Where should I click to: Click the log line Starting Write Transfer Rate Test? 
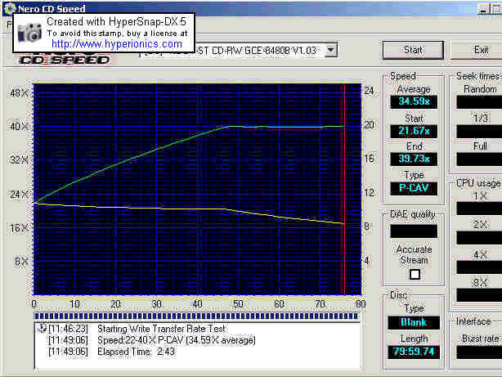coord(161,329)
